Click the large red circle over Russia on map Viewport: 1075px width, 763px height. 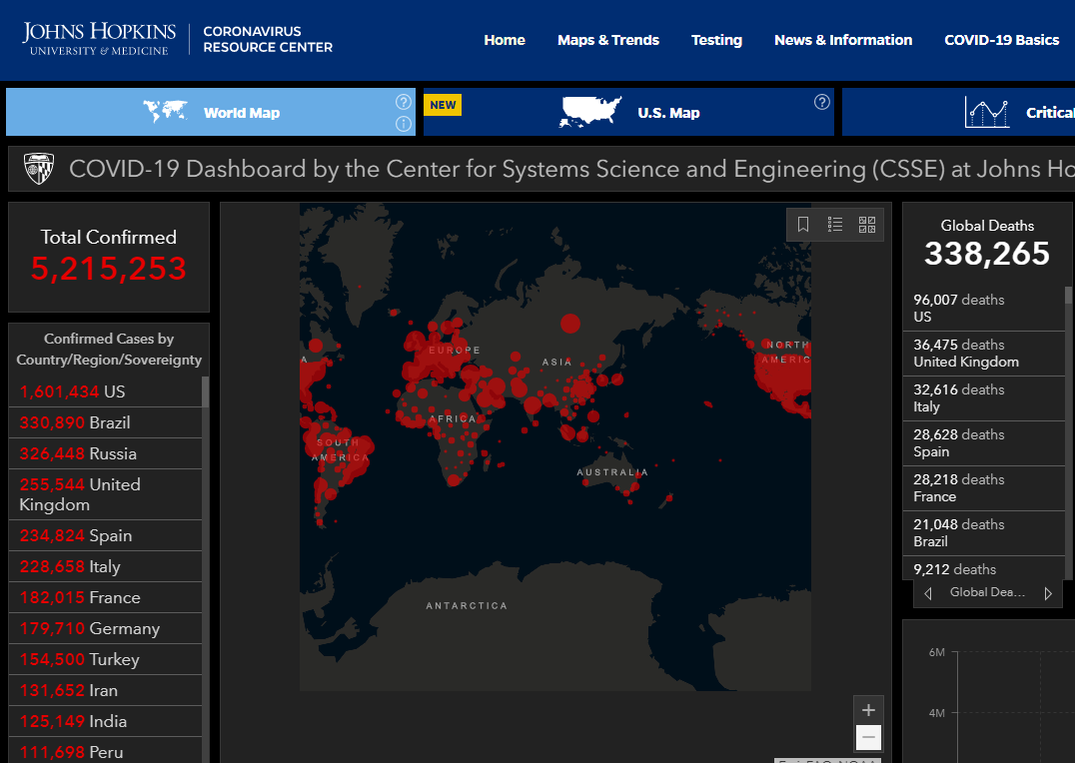pos(570,323)
